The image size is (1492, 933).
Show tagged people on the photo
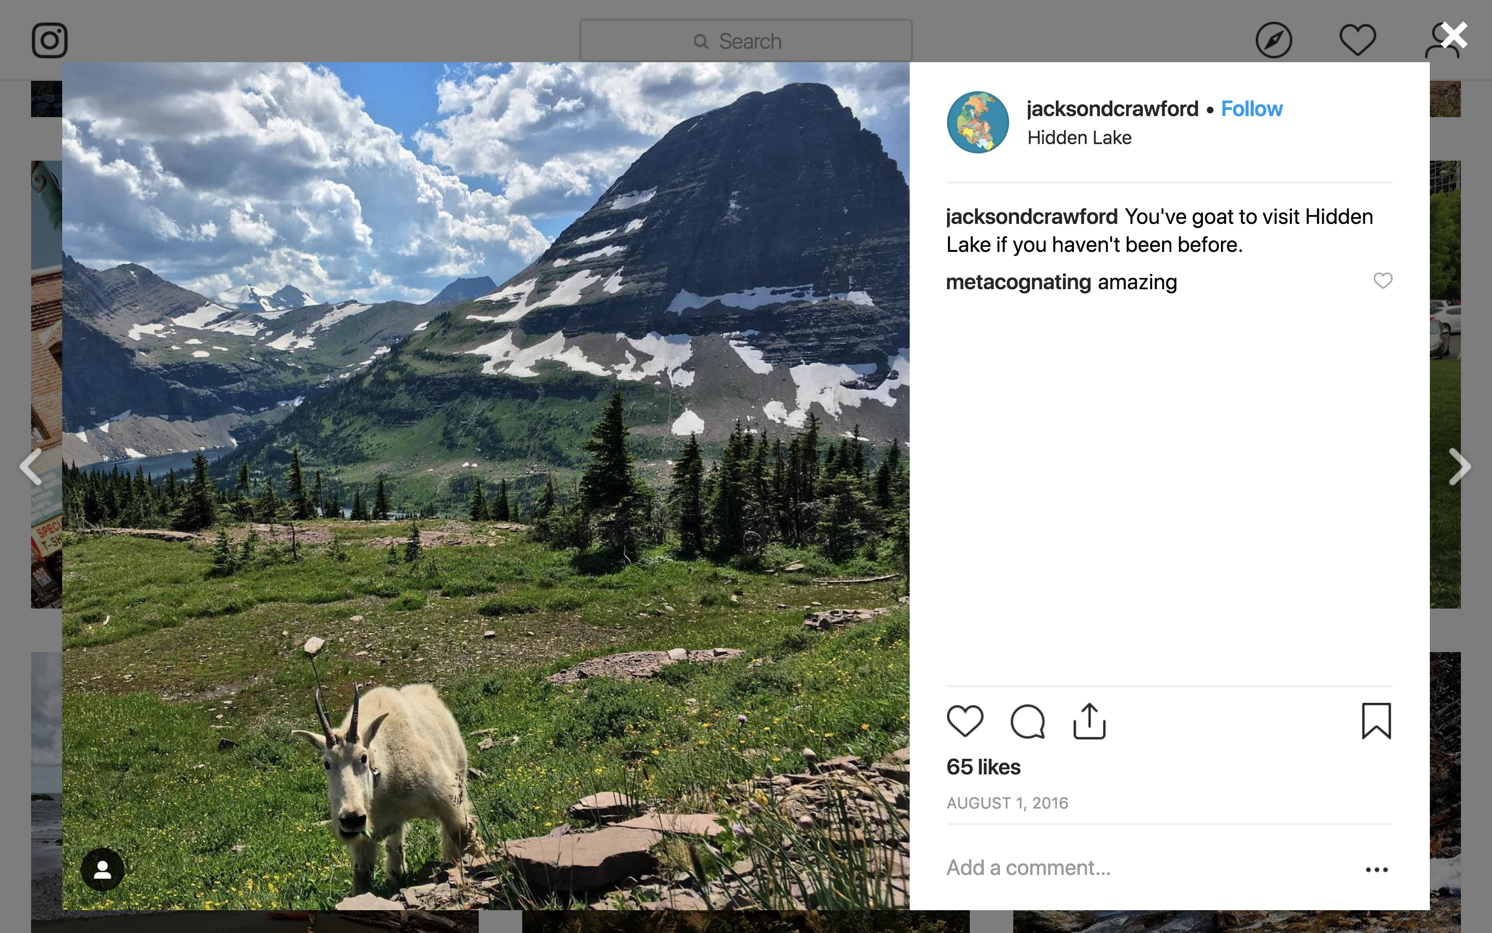tap(103, 869)
